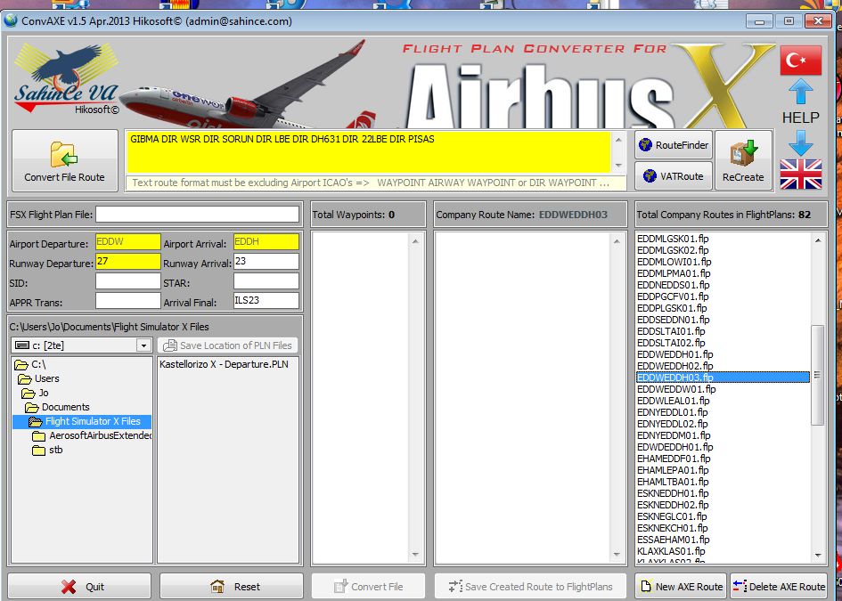Select the C:\ folder in tree
This screenshot has height=601, width=842.
tap(30, 364)
